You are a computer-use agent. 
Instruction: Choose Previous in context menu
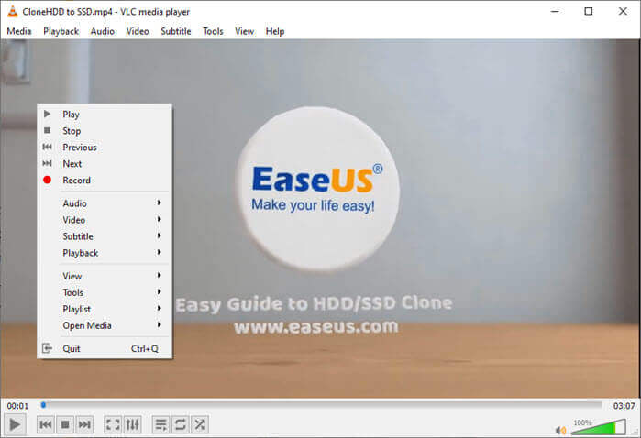105,148
